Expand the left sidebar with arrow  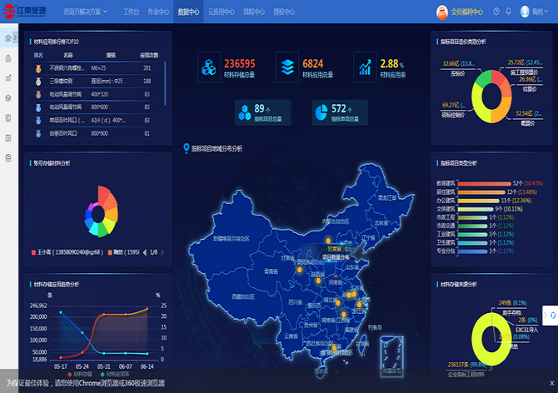[x=16, y=38]
